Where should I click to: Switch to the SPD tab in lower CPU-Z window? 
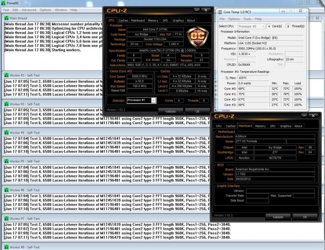pyautogui.click(x=272, y=126)
